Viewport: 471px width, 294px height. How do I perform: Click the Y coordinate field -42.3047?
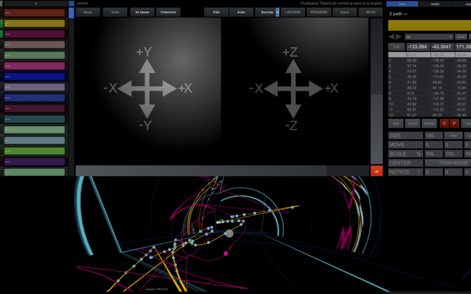(x=442, y=47)
